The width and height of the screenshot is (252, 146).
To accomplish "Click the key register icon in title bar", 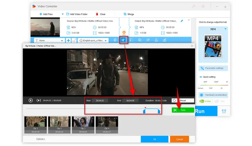I will (194, 6).
